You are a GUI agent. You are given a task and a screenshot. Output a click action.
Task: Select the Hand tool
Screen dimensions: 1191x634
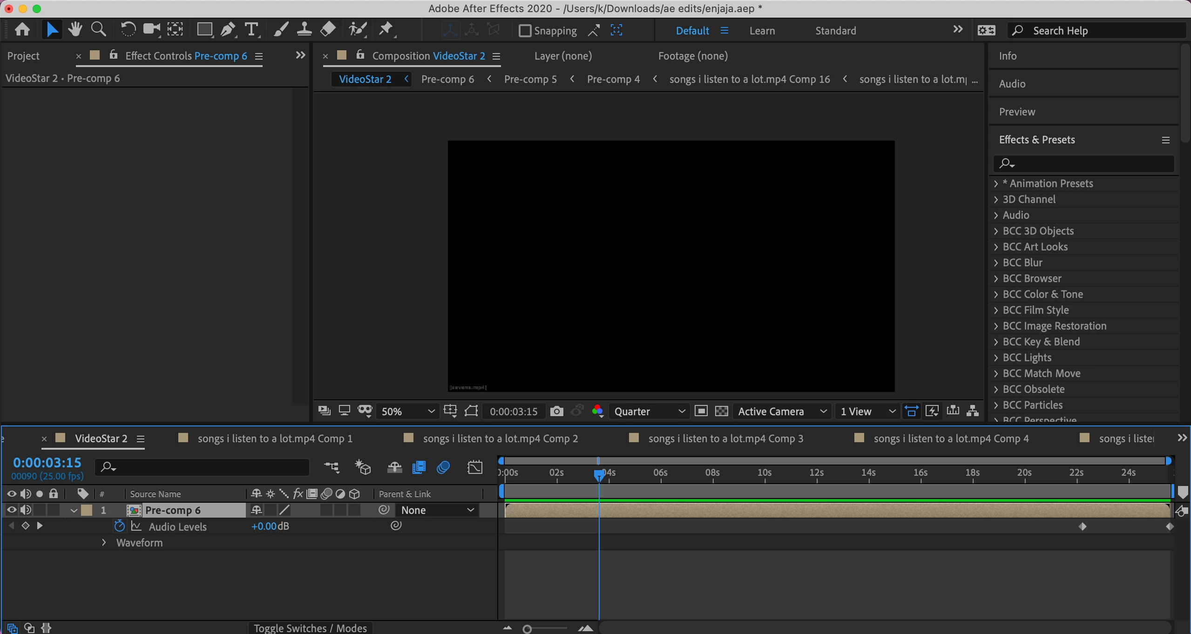[74, 30]
